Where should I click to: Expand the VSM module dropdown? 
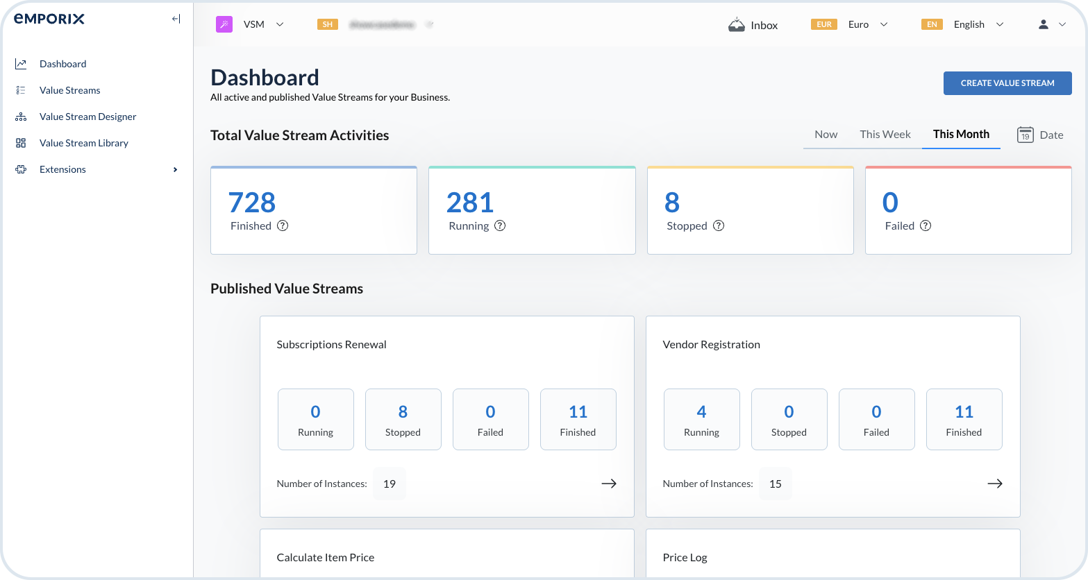[280, 24]
